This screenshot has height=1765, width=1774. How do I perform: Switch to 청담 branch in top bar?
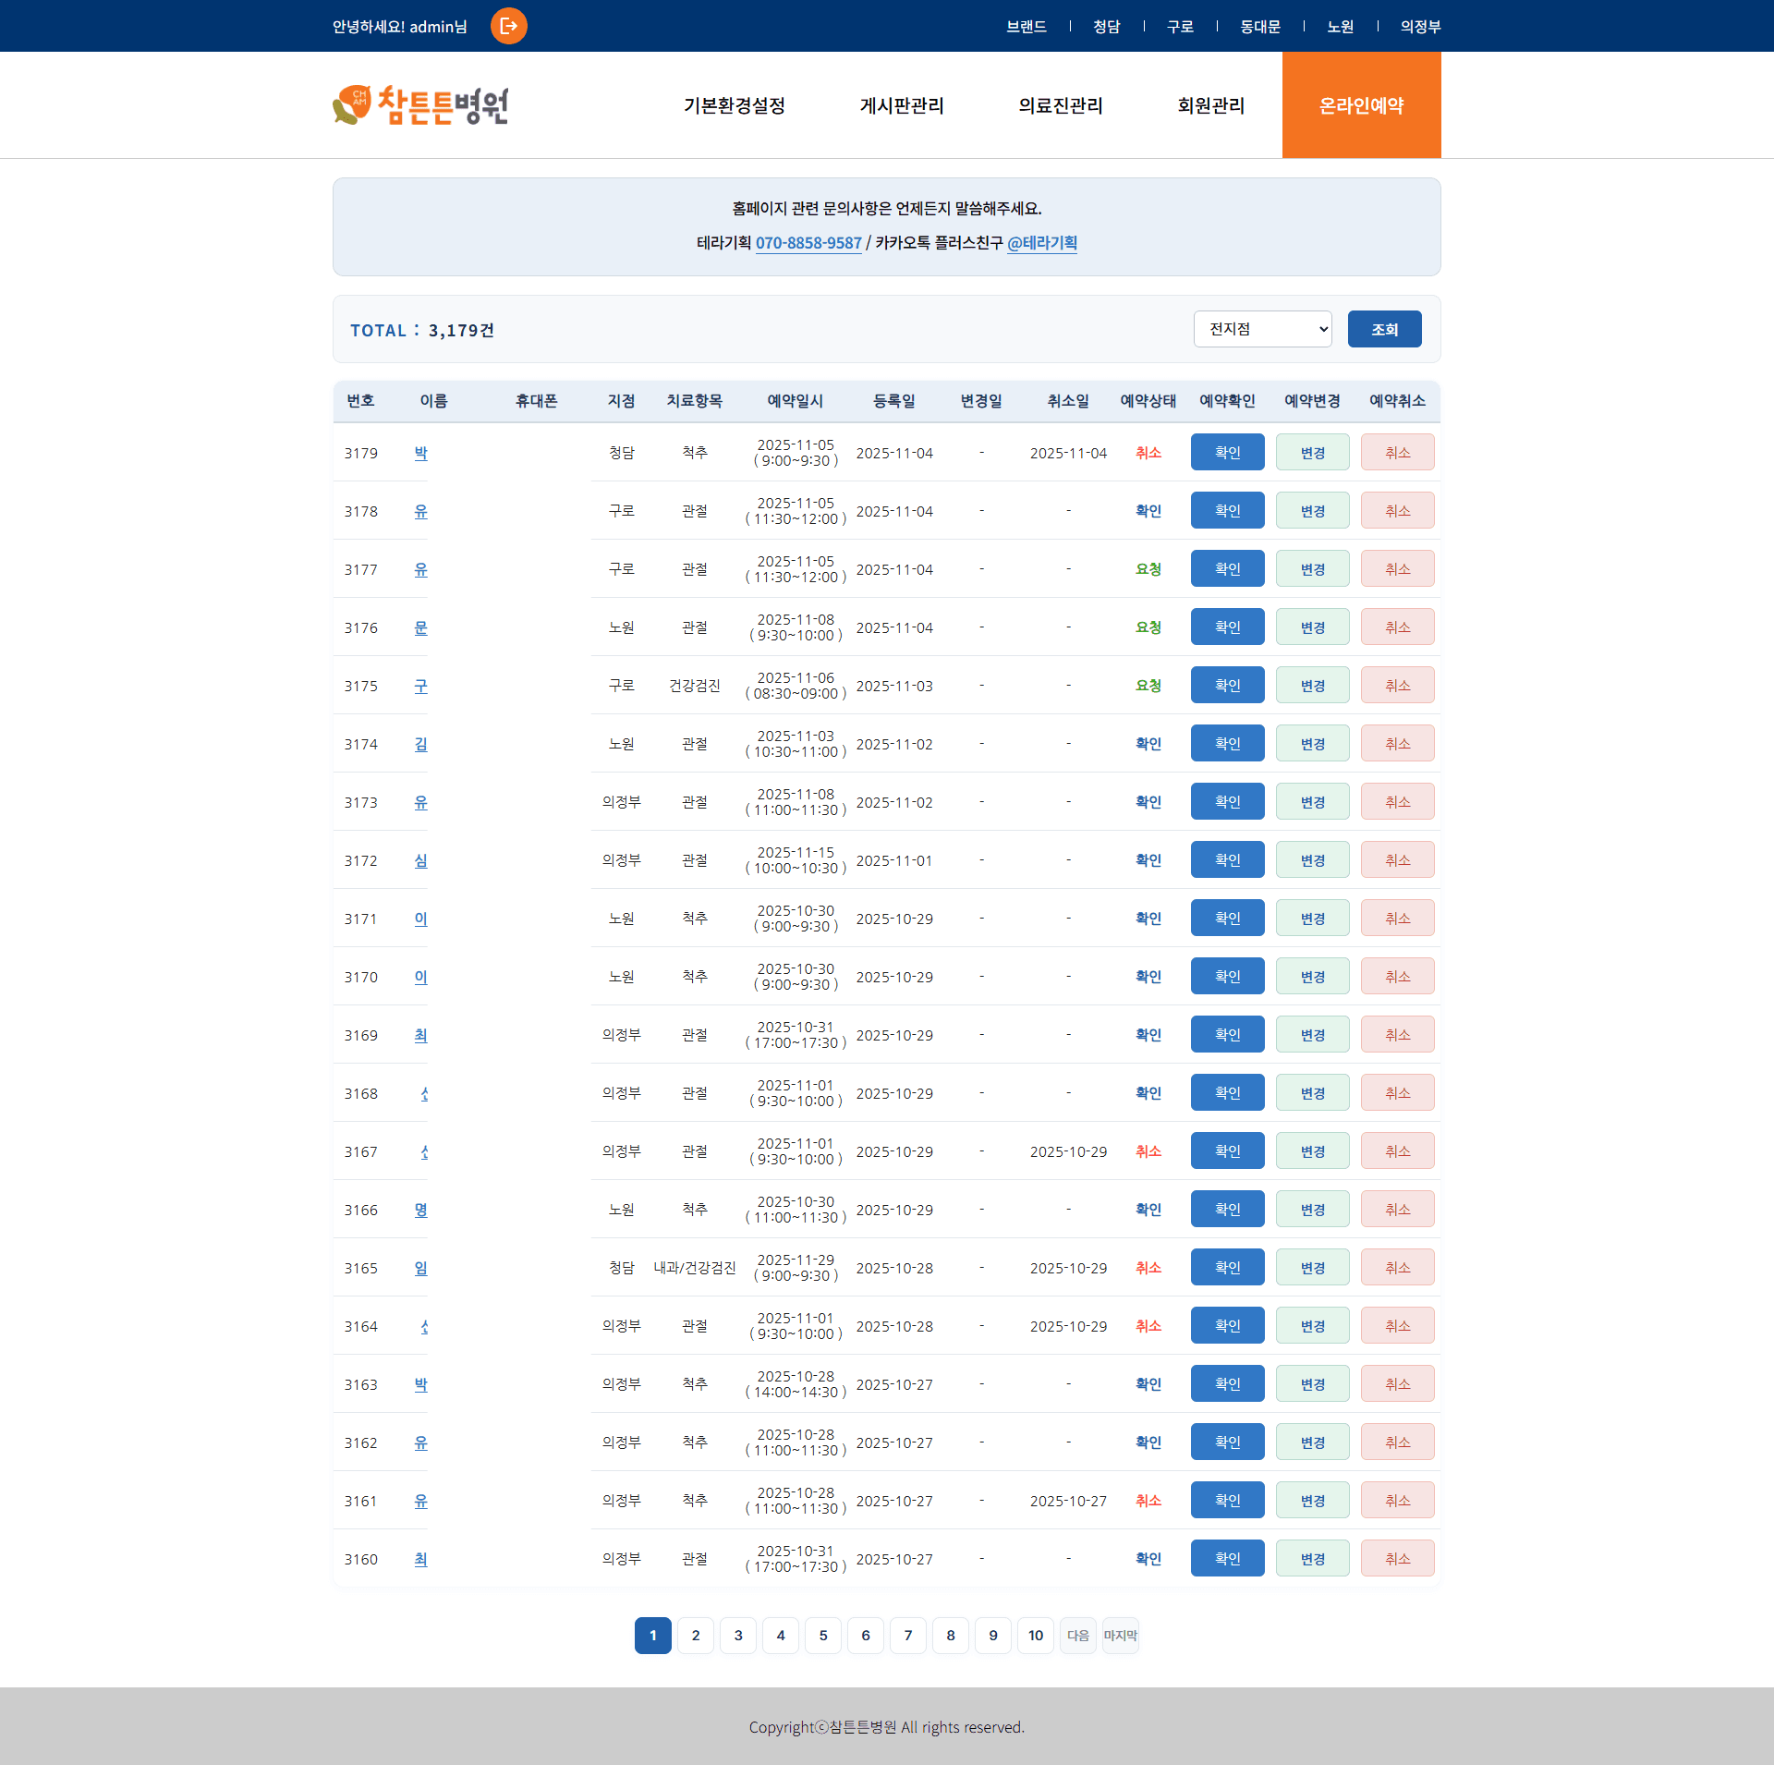(1106, 27)
